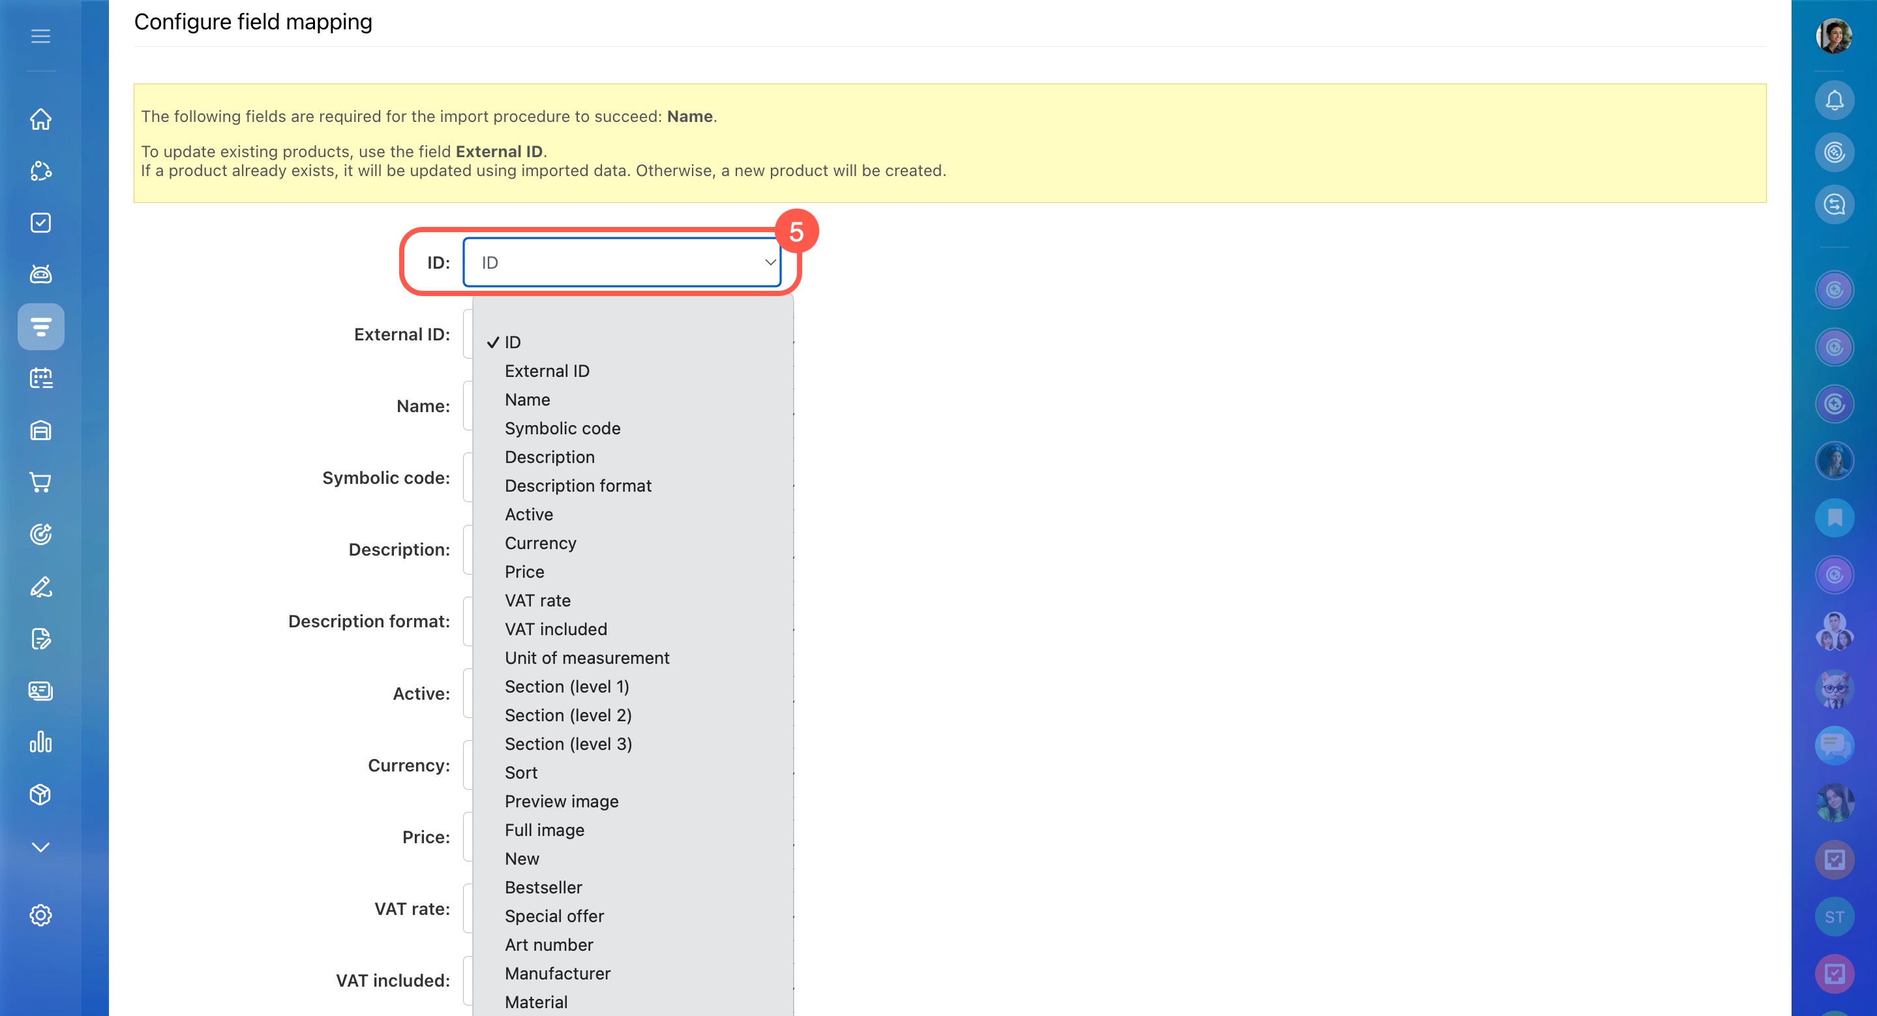The width and height of the screenshot is (1877, 1016).
Task: Pick the Price option in dropdown
Action: [x=524, y=572]
